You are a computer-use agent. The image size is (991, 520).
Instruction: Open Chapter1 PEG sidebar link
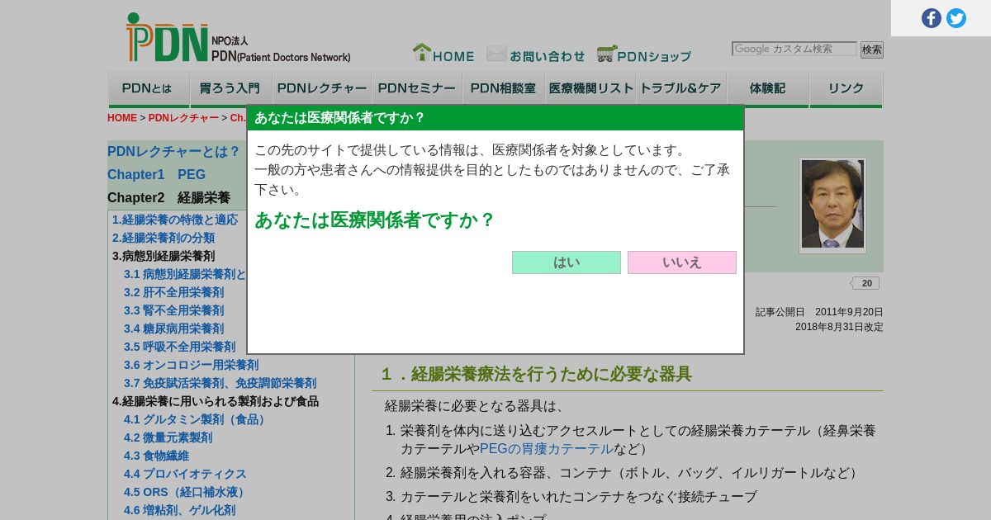[156, 174]
